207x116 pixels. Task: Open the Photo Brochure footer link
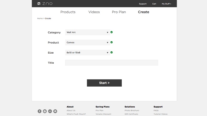tap(132, 111)
